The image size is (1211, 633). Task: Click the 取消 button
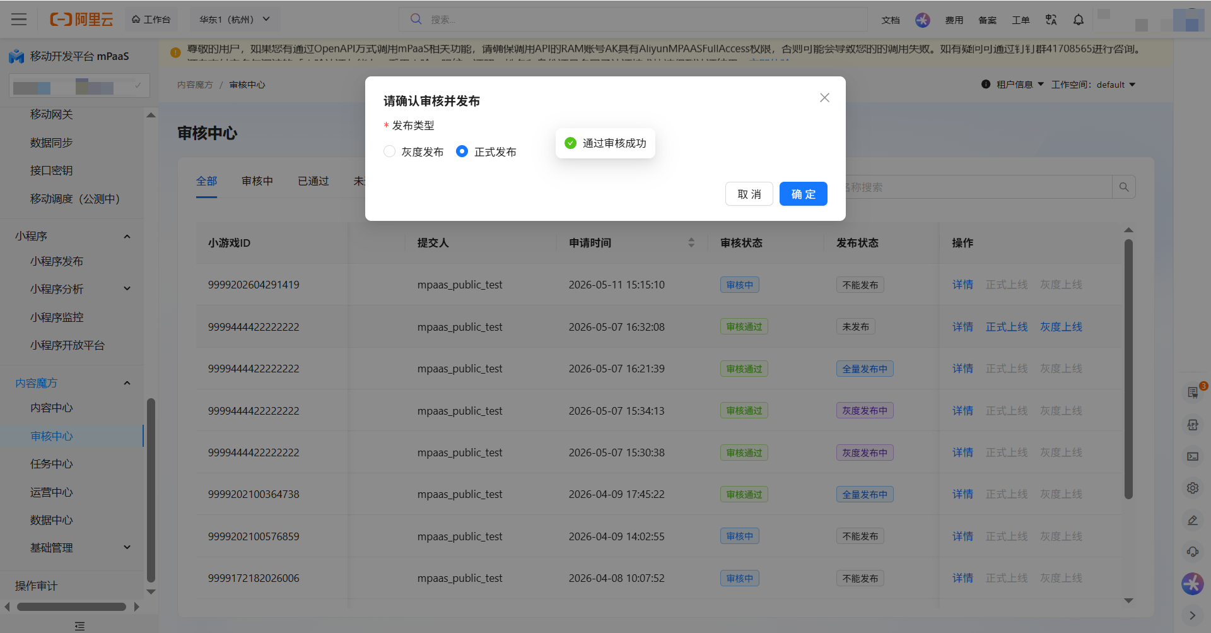(749, 194)
